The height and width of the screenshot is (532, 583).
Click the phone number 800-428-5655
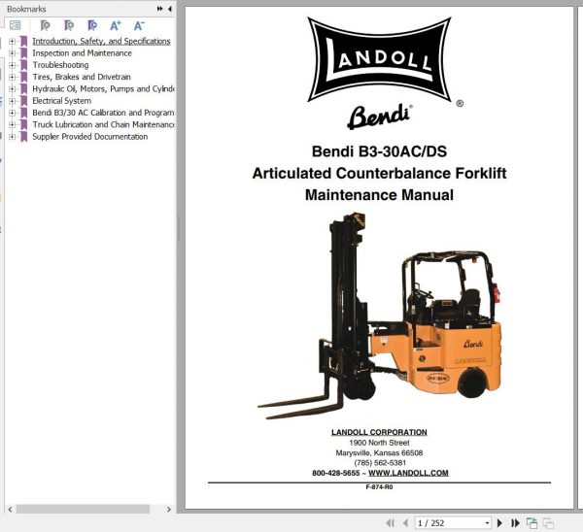336,473
